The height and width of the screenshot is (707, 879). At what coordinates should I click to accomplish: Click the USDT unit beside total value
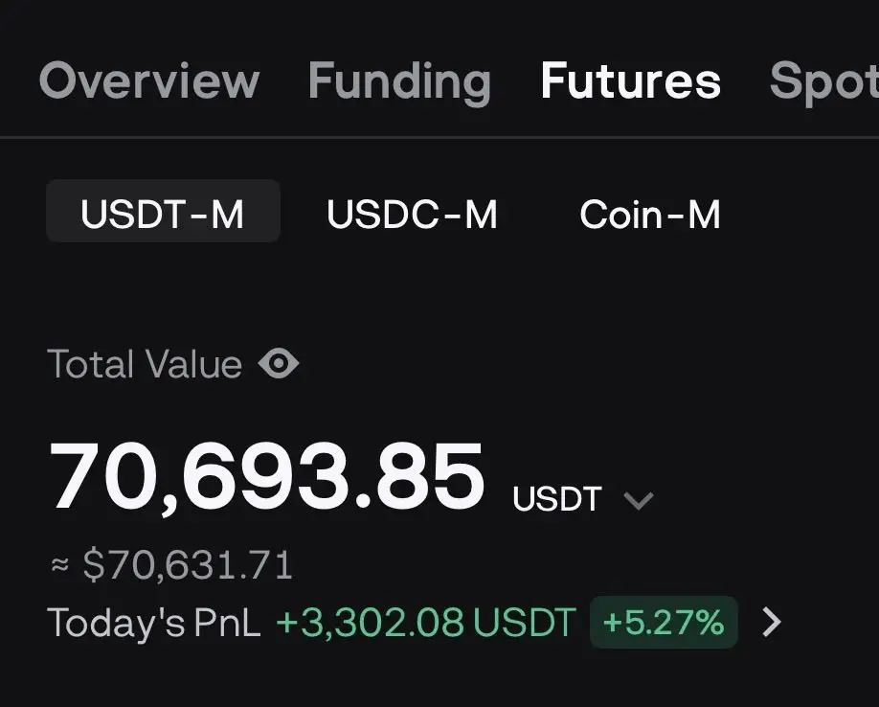557,499
